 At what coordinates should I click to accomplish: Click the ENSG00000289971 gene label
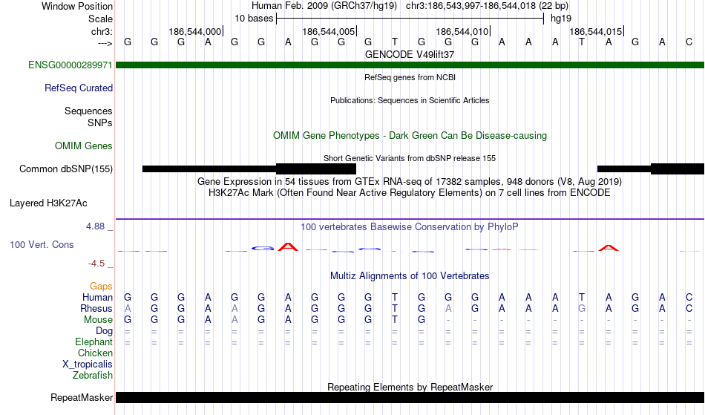[x=70, y=65]
